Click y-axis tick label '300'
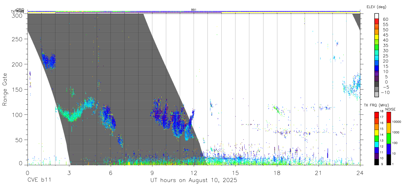405x187 pixels. tap(17, 16)
